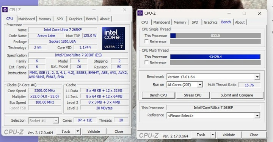The width and height of the screenshot is (273, 142).
Task: Click Multiplier value x52.0 (4.0 - 55.0)
Action: [x=45, y=96]
